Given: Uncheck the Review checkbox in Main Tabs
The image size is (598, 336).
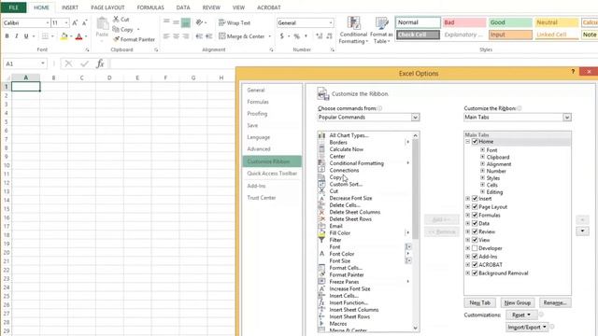Looking at the screenshot, I should click(475, 231).
